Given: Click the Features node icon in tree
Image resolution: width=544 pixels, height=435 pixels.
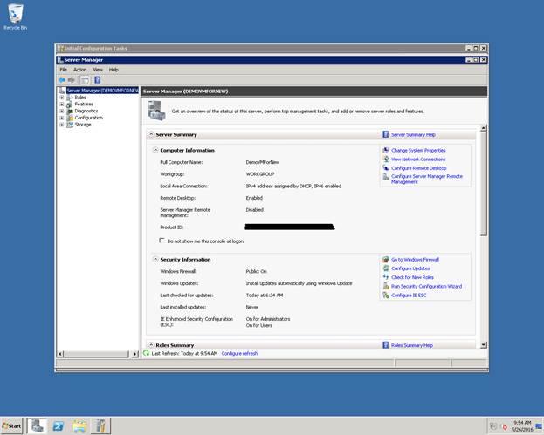Looking at the screenshot, I should (70, 105).
